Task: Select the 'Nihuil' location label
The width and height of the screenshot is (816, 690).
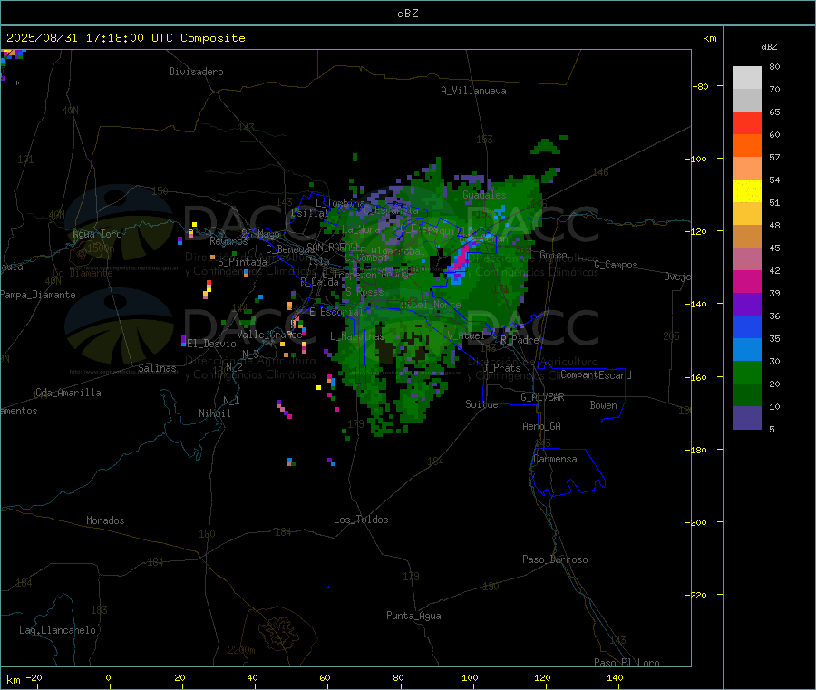Action: [215, 413]
